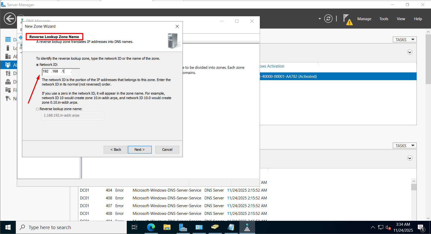
Task: Open the notifications flag with warning
Action: coord(347,19)
